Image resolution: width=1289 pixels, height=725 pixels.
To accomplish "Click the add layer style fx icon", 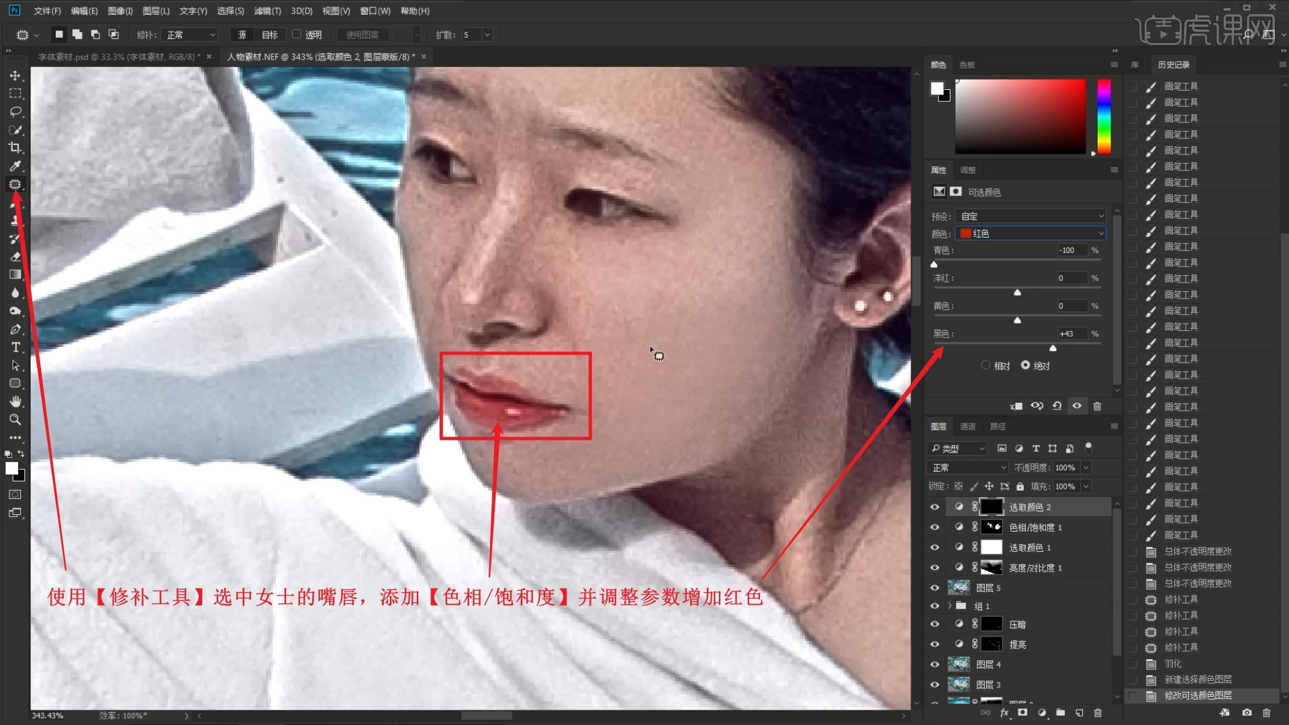I will coord(1004,713).
